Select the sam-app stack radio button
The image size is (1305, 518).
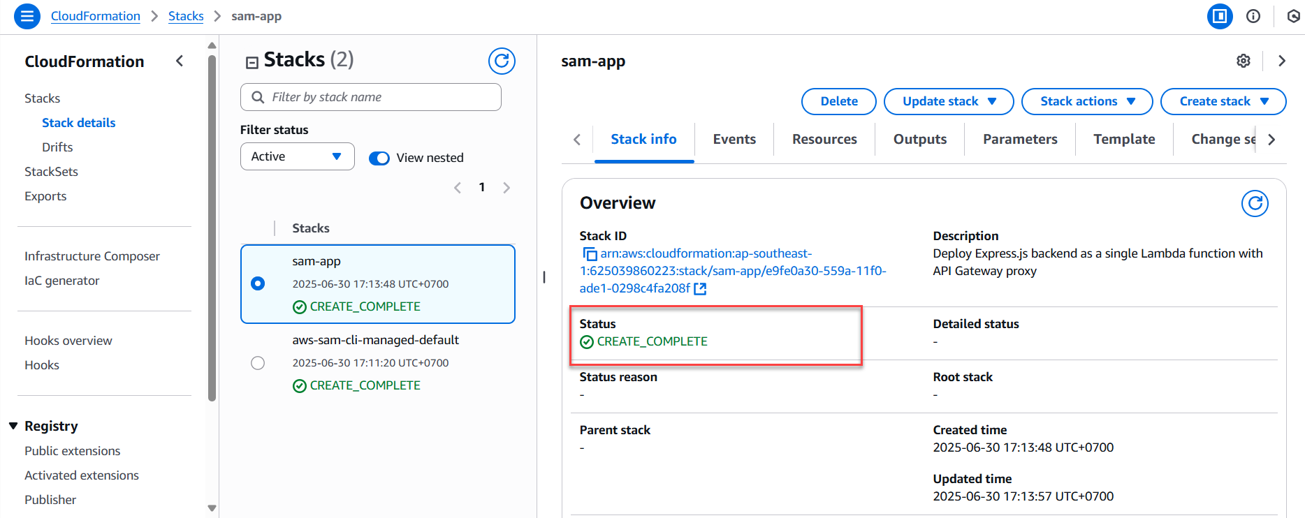pos(258,283)
